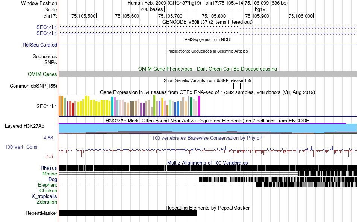Click the -4.5 lower scale value
Viewport: 357px width, 222px height.
click(x=49, y=157)
